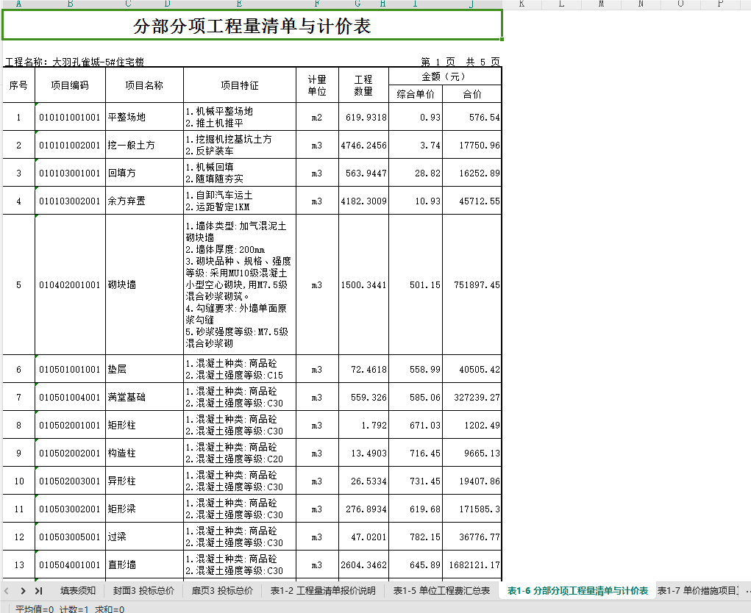Select the active 表1-6 分部分项工程量清单与计价表 tab

point(577,591)
